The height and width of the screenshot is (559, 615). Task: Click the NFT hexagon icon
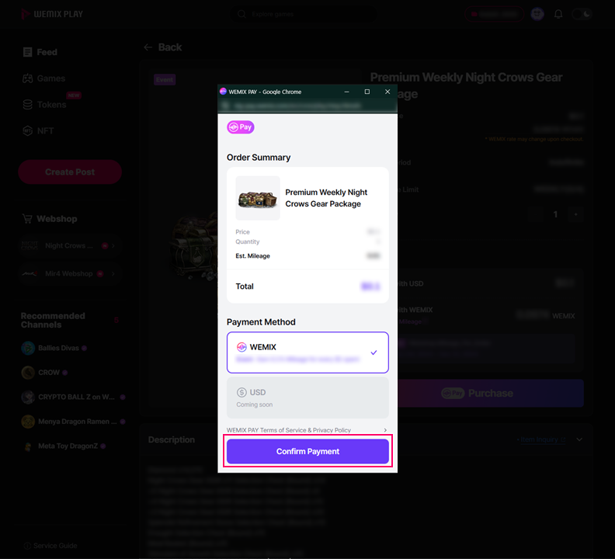[x=27, y=131]
